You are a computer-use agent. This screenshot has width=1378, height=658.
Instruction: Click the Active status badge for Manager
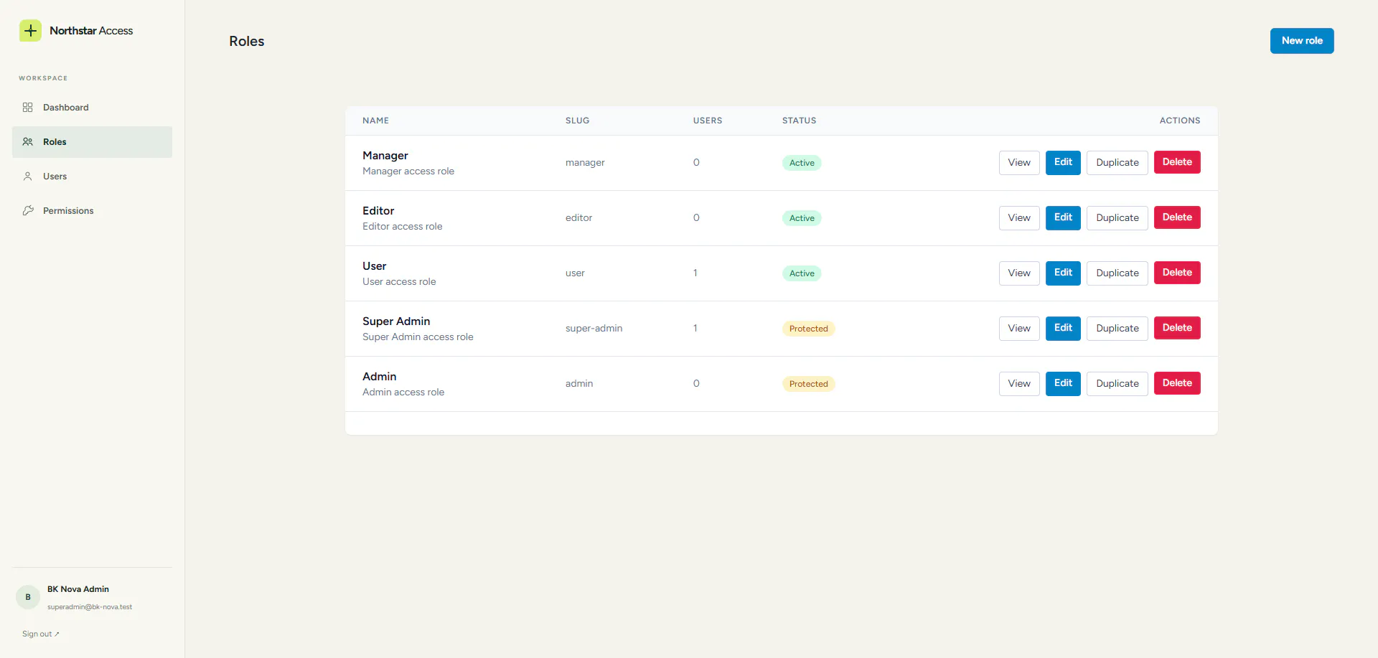point(802,163)
